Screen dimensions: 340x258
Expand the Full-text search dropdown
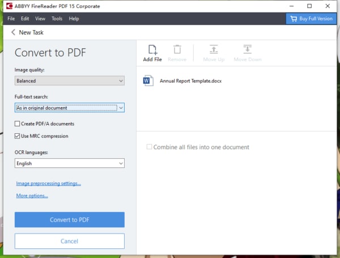coord(70,108)
